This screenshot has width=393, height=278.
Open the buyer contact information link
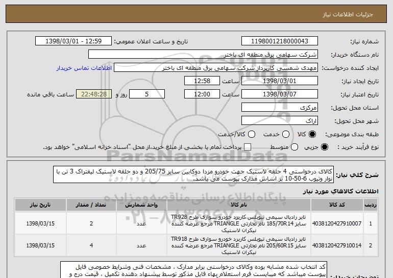click(84, 68)
